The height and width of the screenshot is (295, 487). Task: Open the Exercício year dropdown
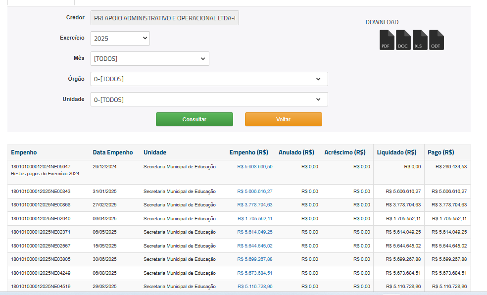120,38
